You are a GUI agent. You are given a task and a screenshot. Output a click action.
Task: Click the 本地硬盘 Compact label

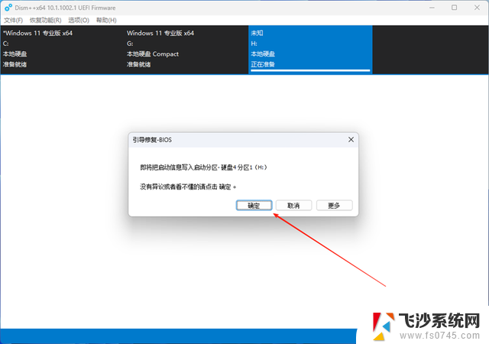[153, 54]
